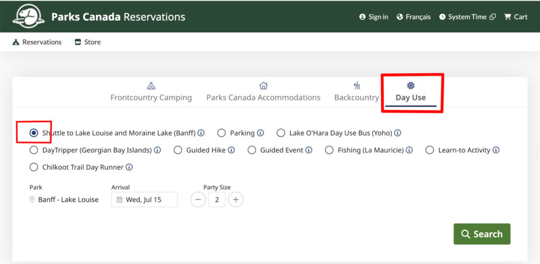This screenshot has height=264, width=540.
Task: Click the popup window icon after System Time
Action: [493, 17]
